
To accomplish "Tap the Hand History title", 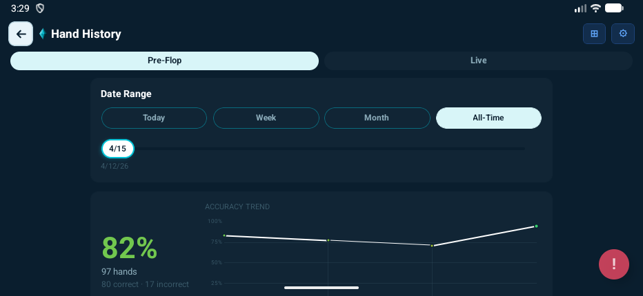I will coord(86,34).
